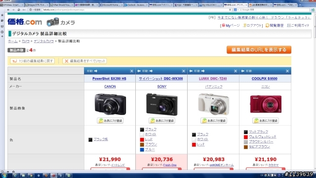Select Sony ブルー color swatch
This screenshot has height=178, width=316.
[x=142, y=150]
